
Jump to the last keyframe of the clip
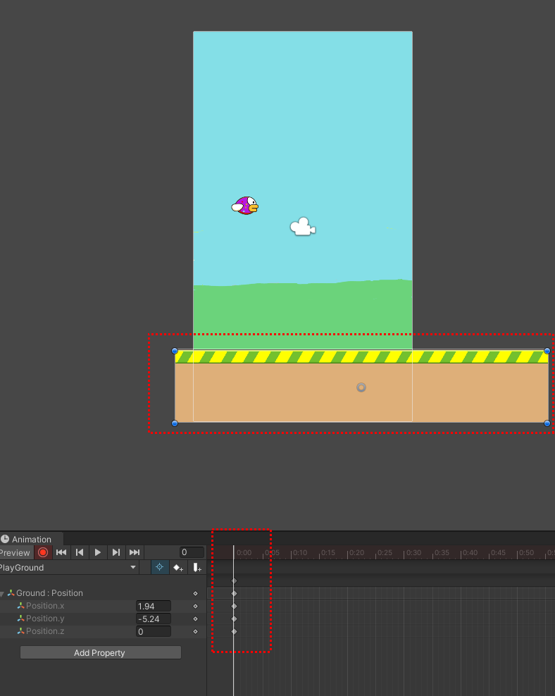click(135, 552)
